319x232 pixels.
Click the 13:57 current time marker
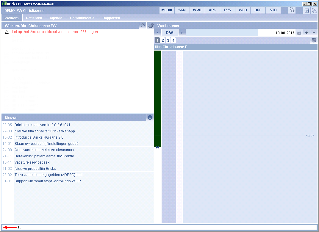click(310, 136)
